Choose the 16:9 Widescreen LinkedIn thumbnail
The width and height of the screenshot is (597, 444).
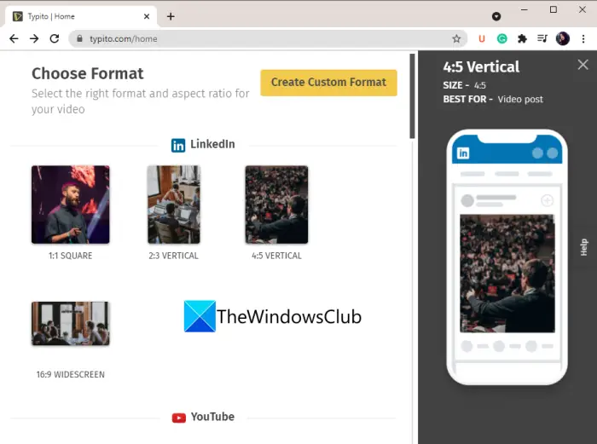[71, 323]
